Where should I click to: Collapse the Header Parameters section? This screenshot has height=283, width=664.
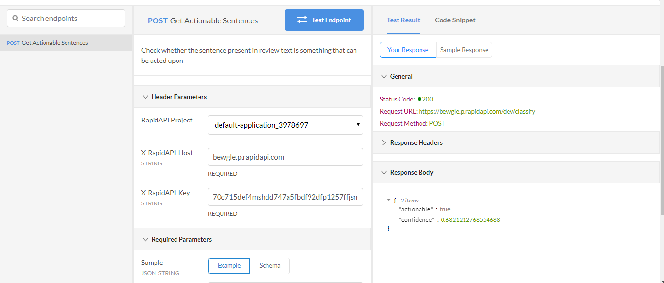[x=145, y=97]
